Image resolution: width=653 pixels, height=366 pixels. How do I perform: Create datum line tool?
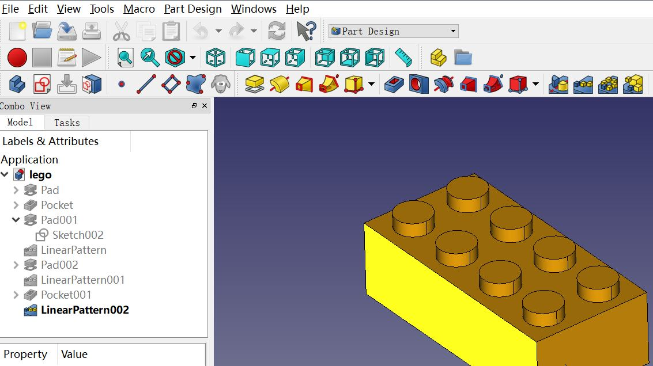coord(146,85)
